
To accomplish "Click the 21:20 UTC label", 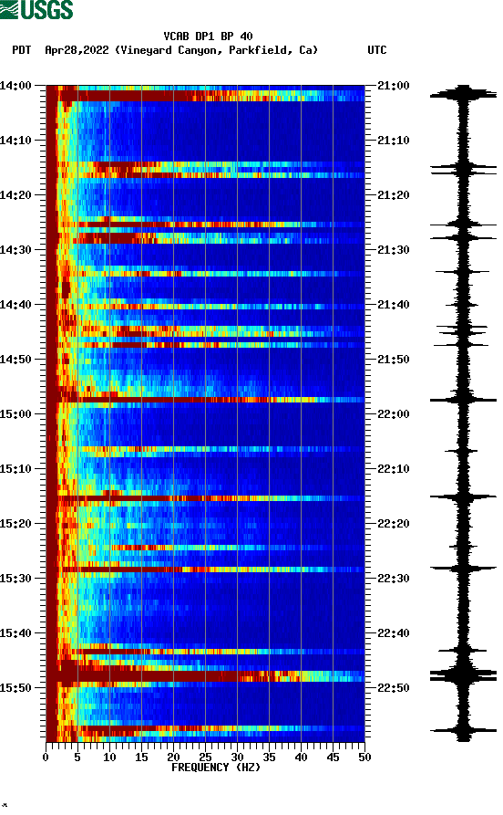I will pyautogui.click(x=394, y=195).
